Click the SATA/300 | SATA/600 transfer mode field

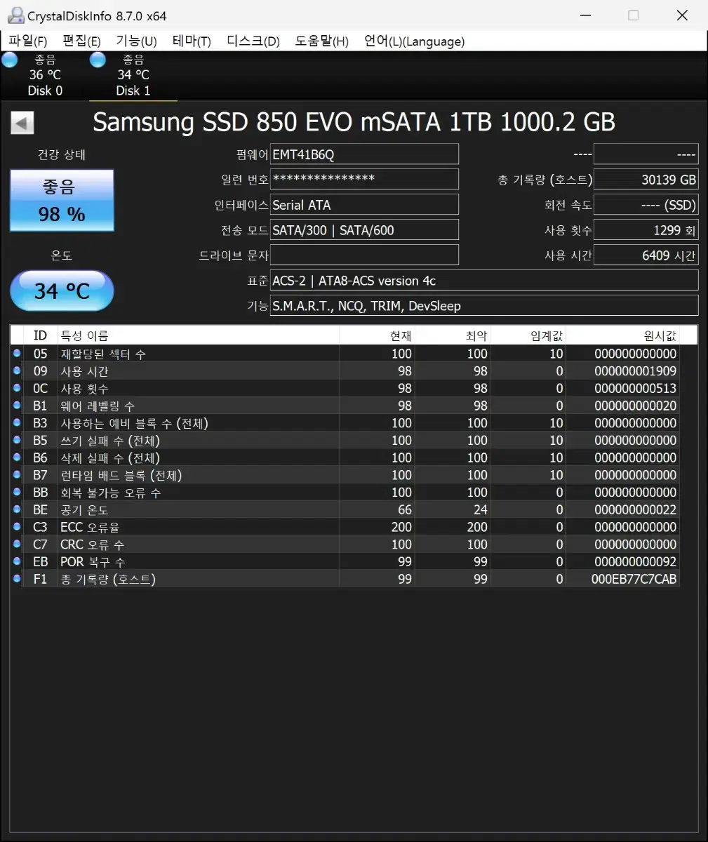[364, 229]
